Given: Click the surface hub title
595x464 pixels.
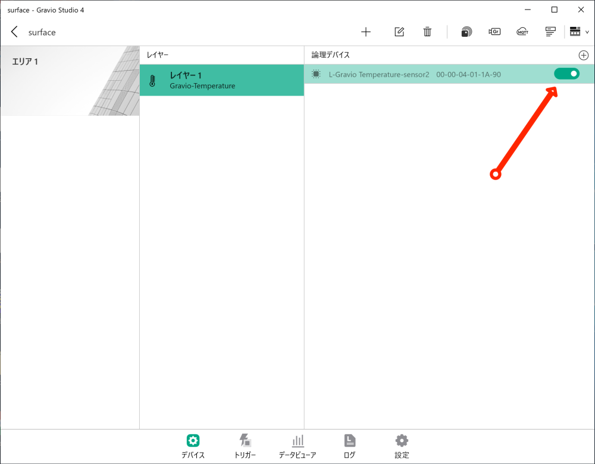Looking at the screenshot, I should 42,33.
